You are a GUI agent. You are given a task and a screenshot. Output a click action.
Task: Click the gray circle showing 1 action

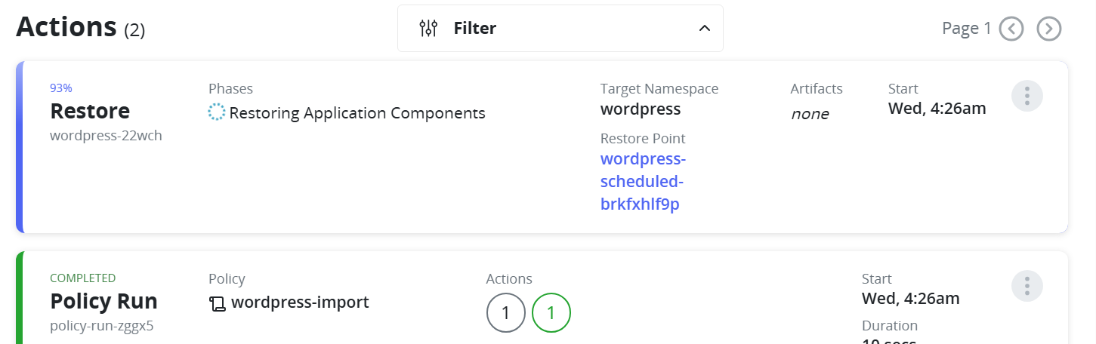506,312
